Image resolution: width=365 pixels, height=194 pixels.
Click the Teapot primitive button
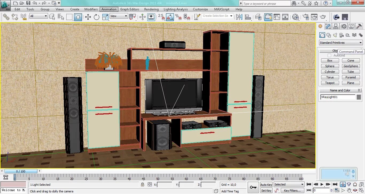tap(330, 83)
